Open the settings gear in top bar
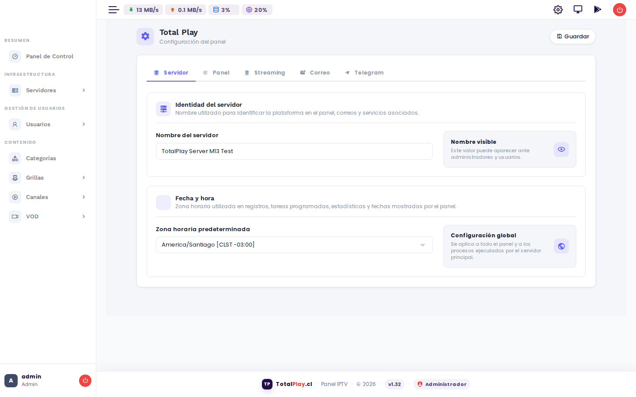636x397 pixels. [x=558, y=10]
